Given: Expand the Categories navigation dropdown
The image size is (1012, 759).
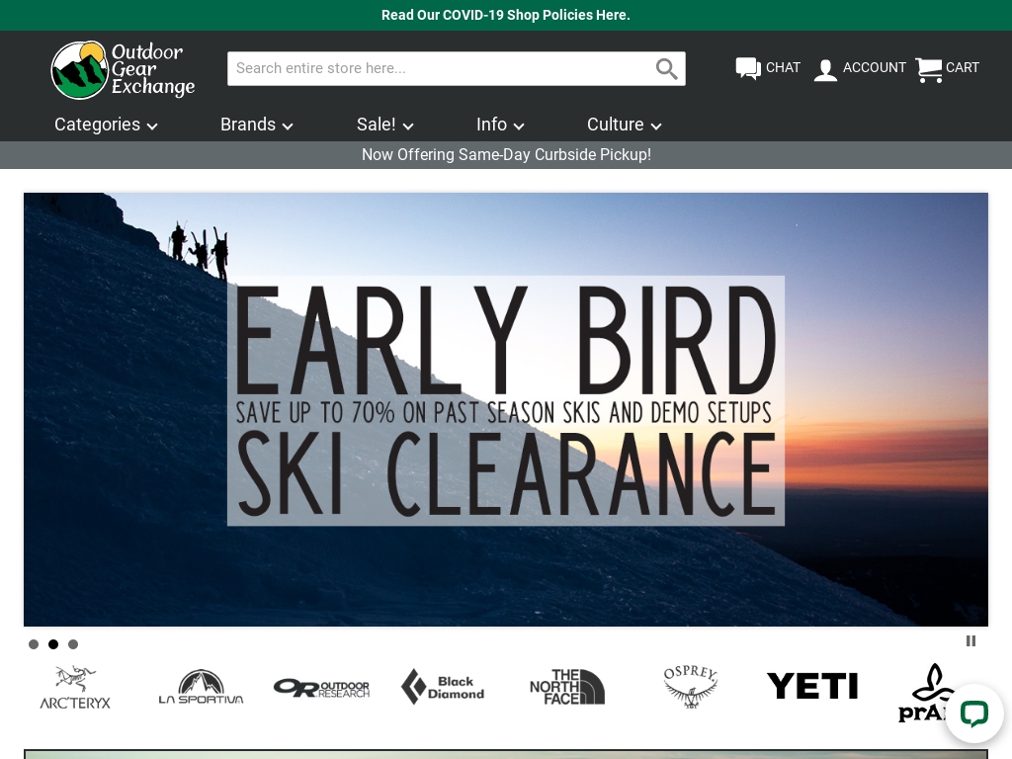Looking at the screenshot, I should coord(106,125).
